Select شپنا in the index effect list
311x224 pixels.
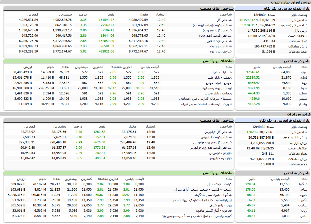[304, 88]
